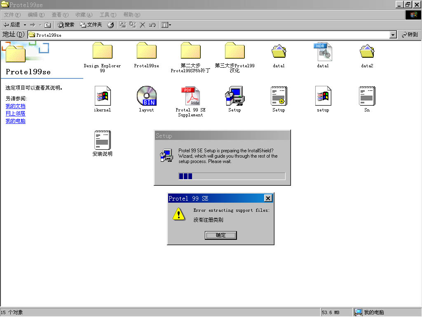
Task: Click the Setup dialog computer icon
Action: click(x=166, y=155)
